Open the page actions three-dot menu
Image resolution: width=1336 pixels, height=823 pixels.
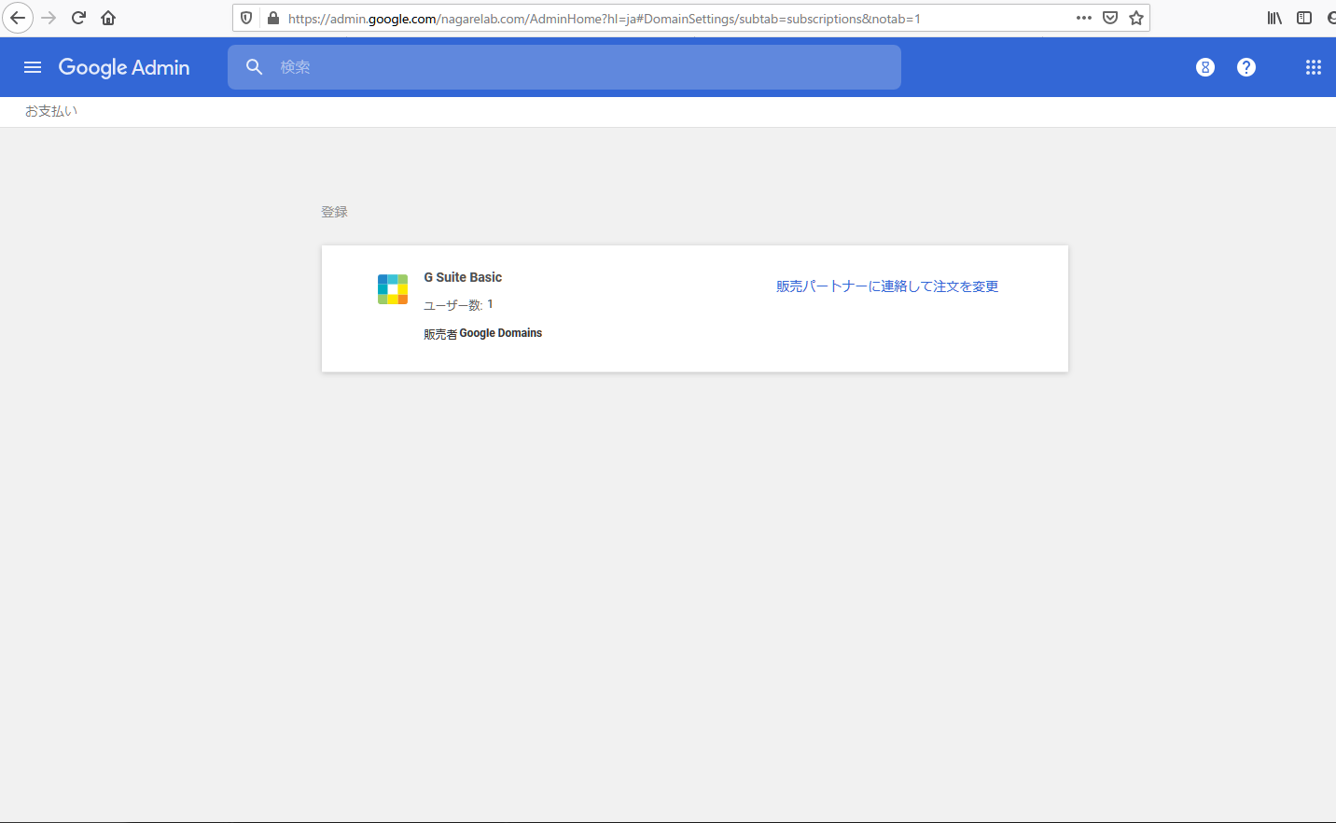tap(1084, 18)
